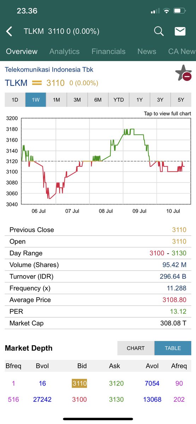Tap the 23.36 clock in status bar
The width and height of the screenshot is (196, 424).
coord(27,11)
